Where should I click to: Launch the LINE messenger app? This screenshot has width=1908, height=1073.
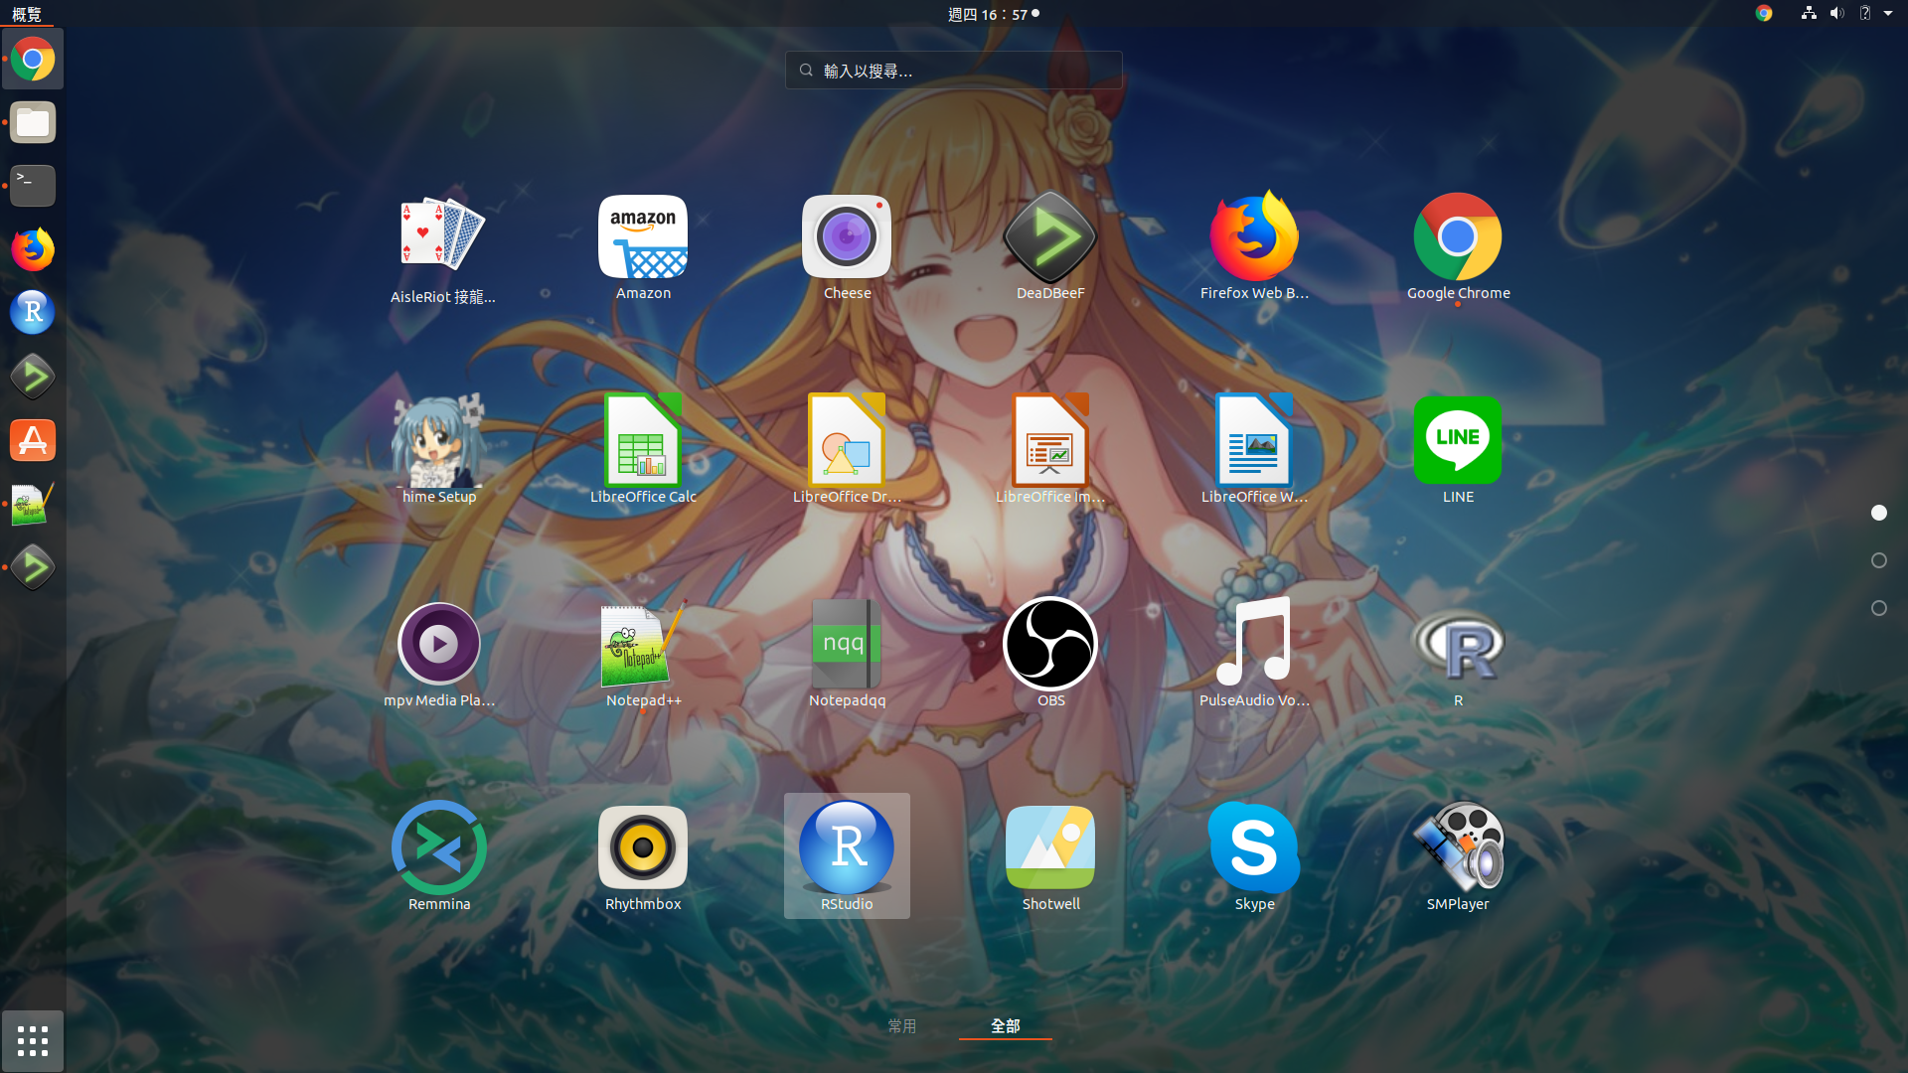click(x=1458, y=441)
